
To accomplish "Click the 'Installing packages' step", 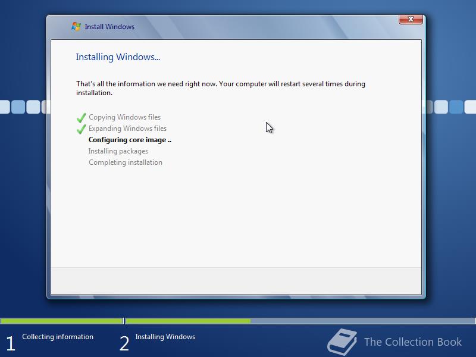I will [118, 151].
